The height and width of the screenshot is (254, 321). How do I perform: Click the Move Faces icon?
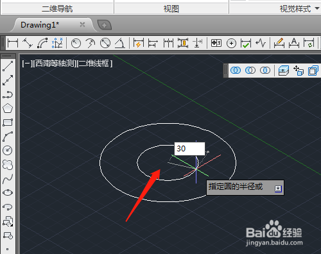(x=299, y=71)
